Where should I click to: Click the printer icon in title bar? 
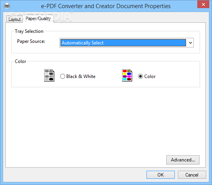[7, 6]
